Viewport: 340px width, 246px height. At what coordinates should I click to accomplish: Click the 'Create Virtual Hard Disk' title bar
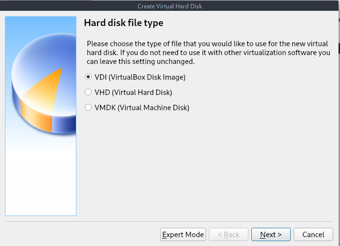point(170,6)
